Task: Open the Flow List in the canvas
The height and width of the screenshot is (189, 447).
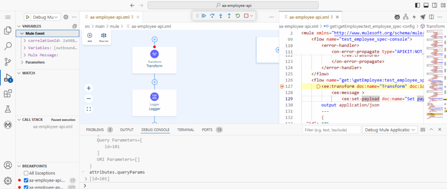Action: [x=104, y=38]
